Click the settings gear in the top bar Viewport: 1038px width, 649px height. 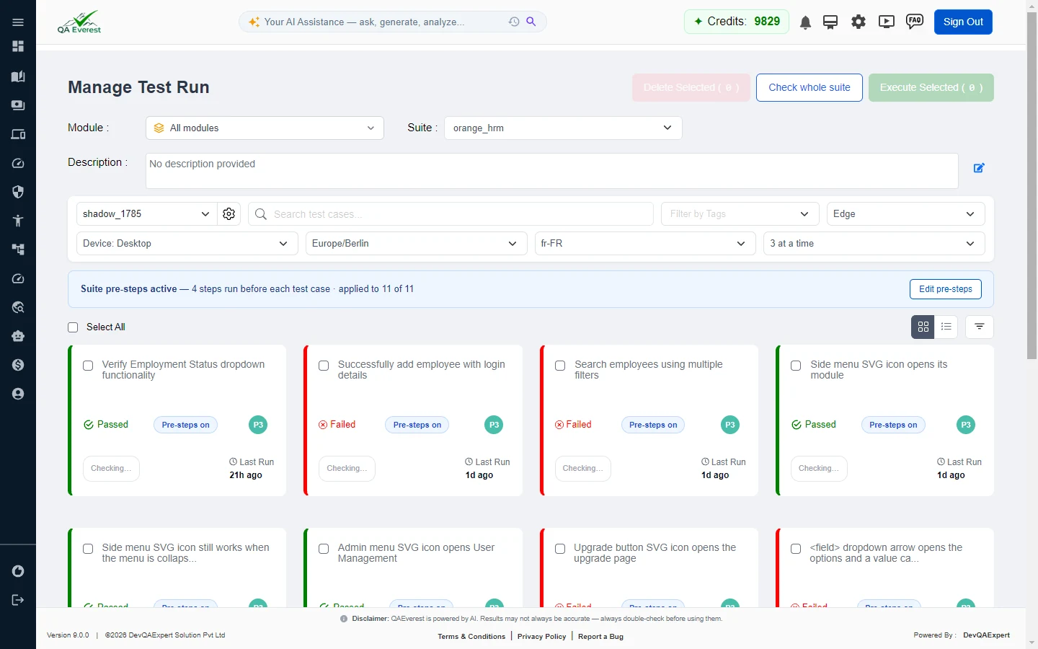coord(859,22)
